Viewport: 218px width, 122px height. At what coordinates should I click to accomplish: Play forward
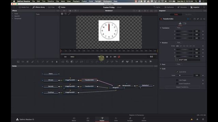[x=111, y=57]
